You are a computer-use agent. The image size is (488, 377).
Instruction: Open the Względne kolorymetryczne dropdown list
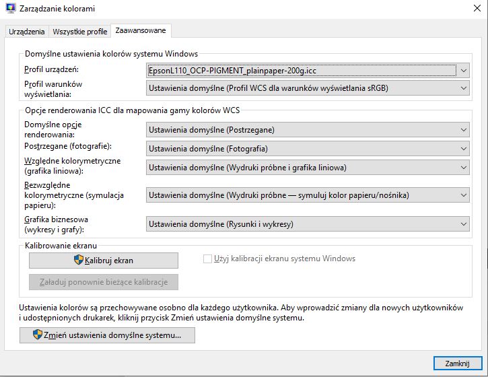pos(308,168)
